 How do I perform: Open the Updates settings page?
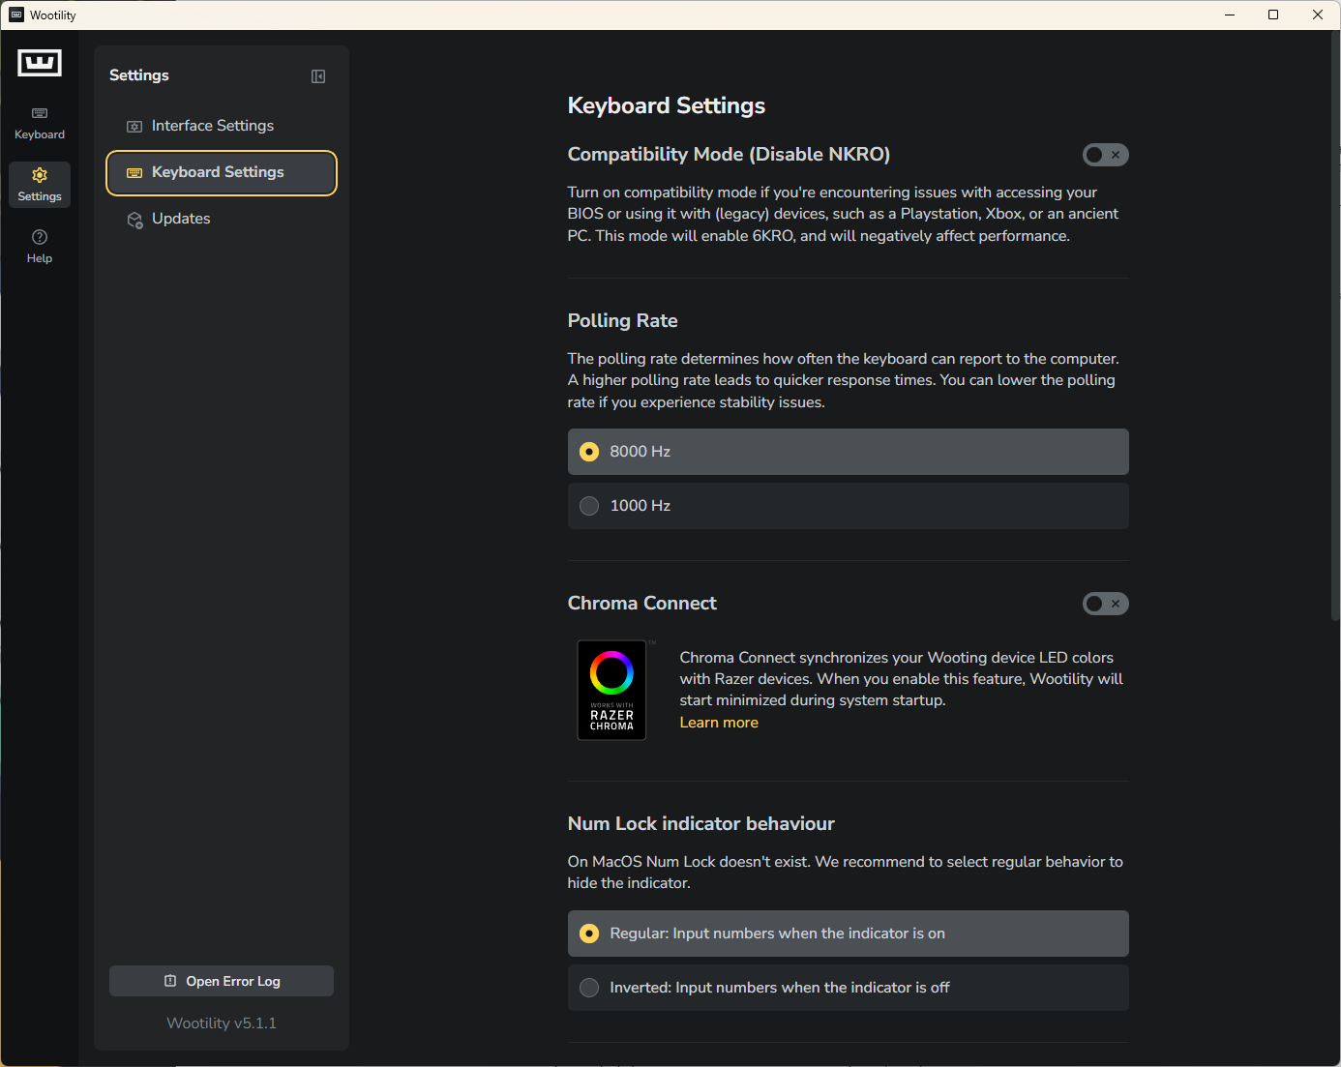pos(181,219)
